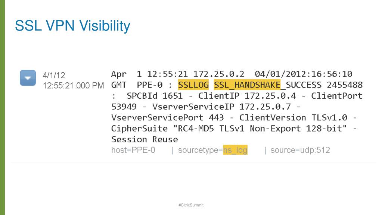Click the source=udp:512 field

[x=300, y=150]
